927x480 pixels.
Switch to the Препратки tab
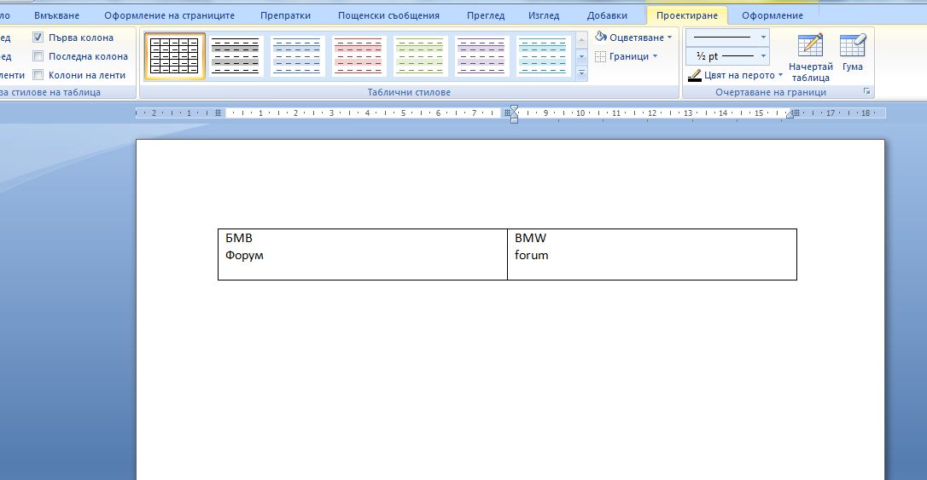click(286, 15)
